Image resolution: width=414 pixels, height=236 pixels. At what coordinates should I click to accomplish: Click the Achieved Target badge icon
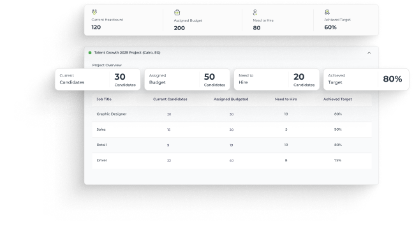[327, 12]
